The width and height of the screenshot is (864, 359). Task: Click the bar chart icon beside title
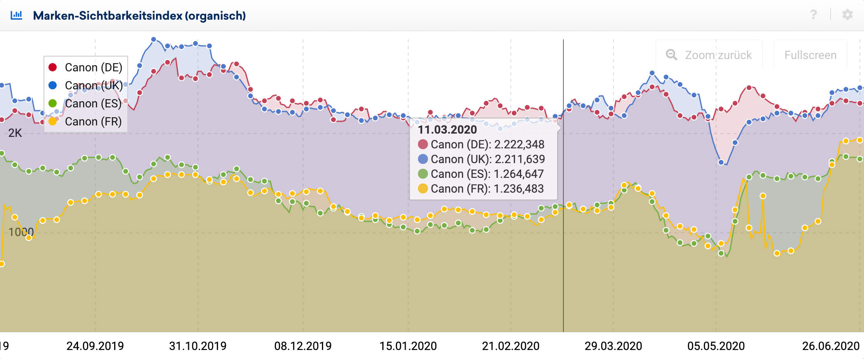(x=16, y=16)
